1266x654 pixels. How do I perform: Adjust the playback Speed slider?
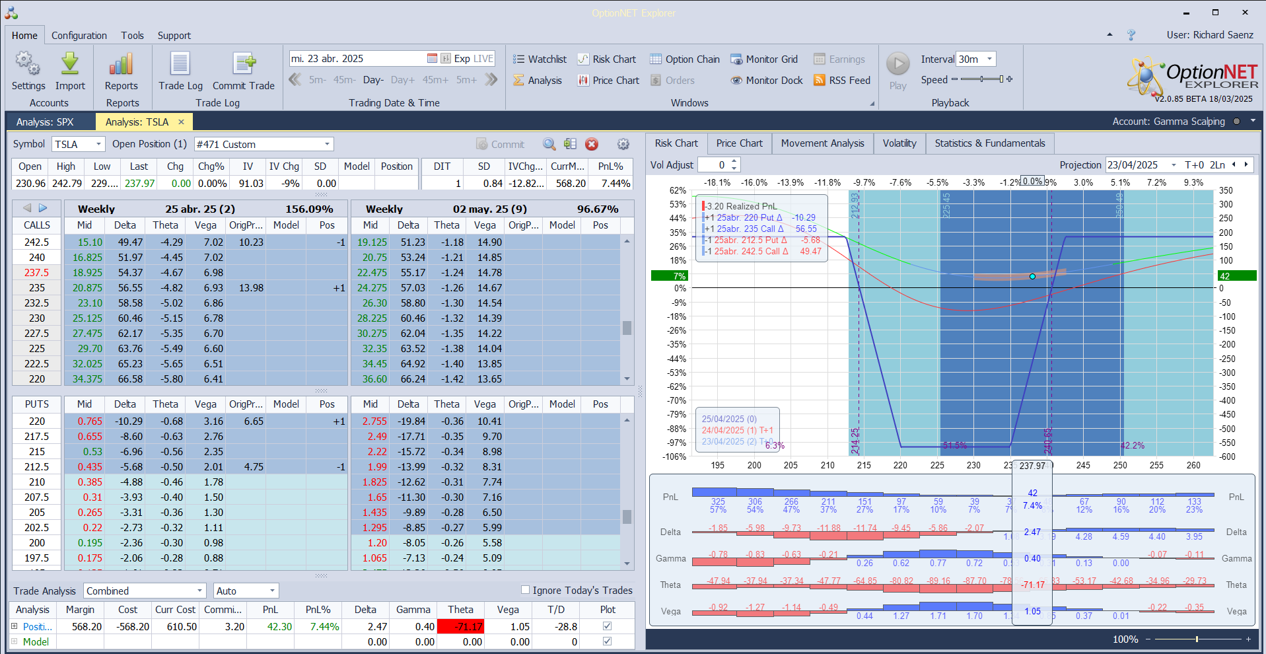(982, 79)
